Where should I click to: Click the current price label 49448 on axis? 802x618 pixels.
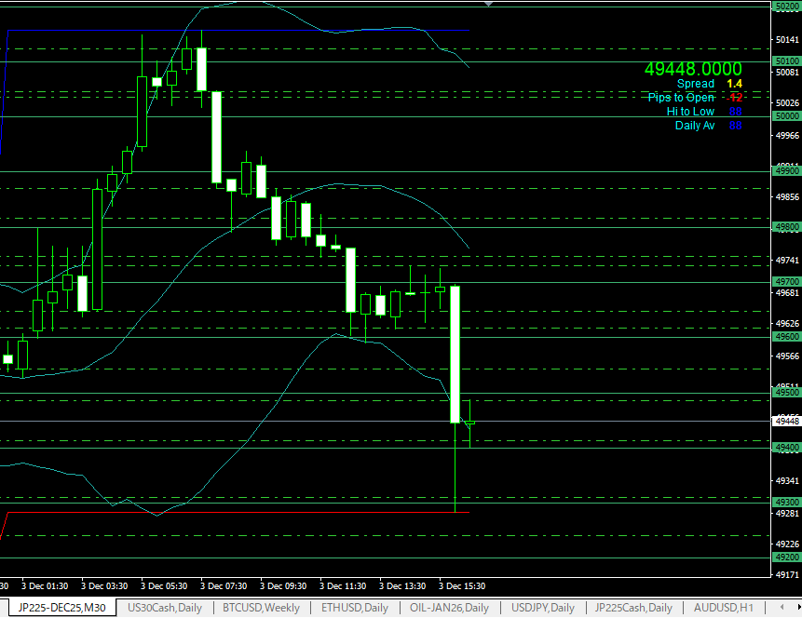coord(787,421)
